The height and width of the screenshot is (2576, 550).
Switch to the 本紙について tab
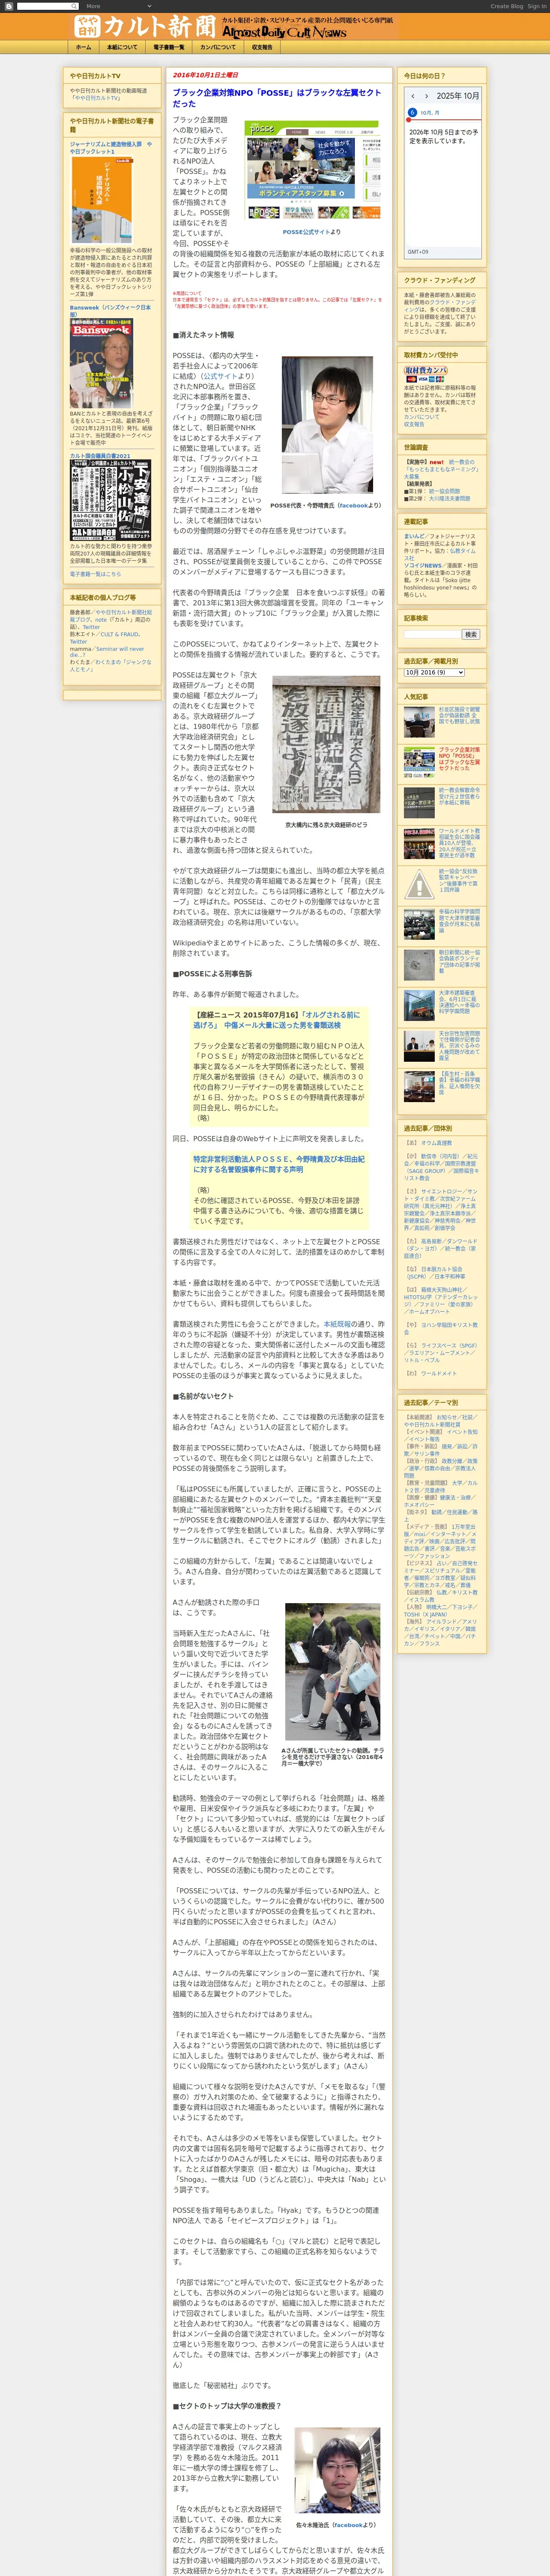[x=122, y=47]
